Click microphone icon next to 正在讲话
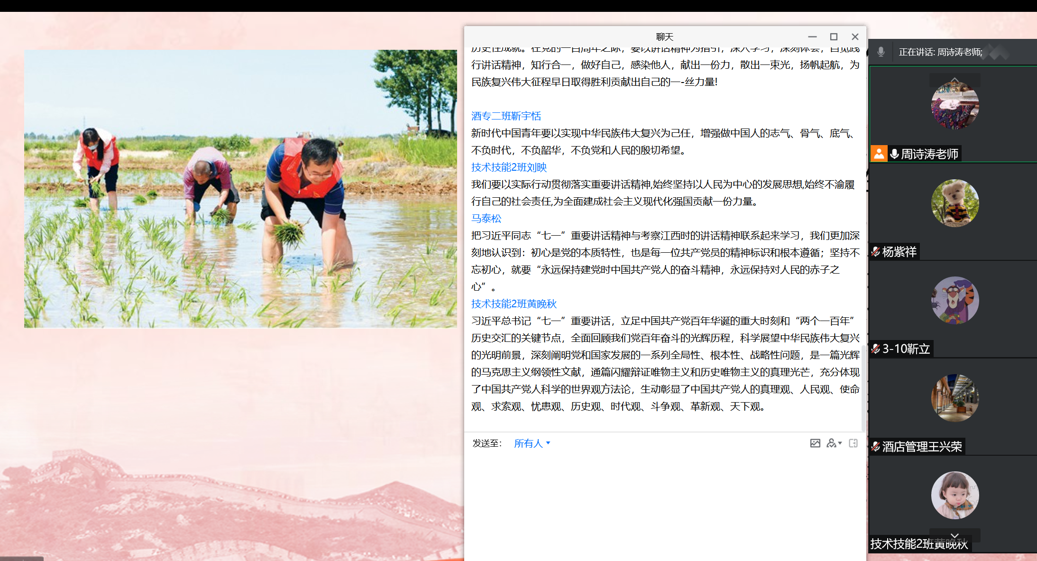The height and width of the screenshot is (561, 1037). tap(881, 52)
